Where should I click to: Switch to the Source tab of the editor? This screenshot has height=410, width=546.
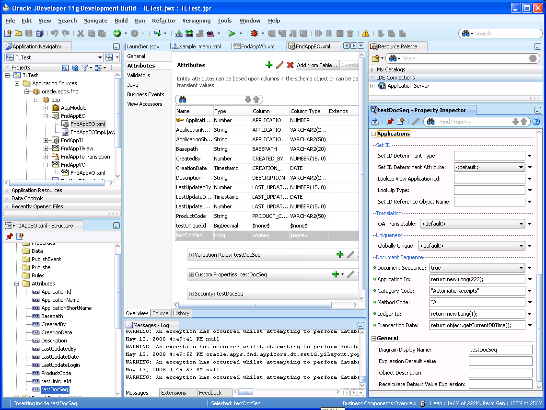coord(160,313)
